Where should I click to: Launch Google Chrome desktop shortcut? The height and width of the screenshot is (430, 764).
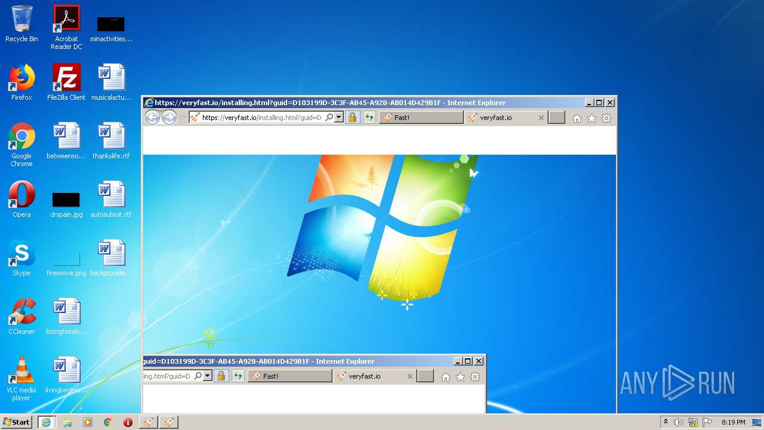[x=21, y=145]
